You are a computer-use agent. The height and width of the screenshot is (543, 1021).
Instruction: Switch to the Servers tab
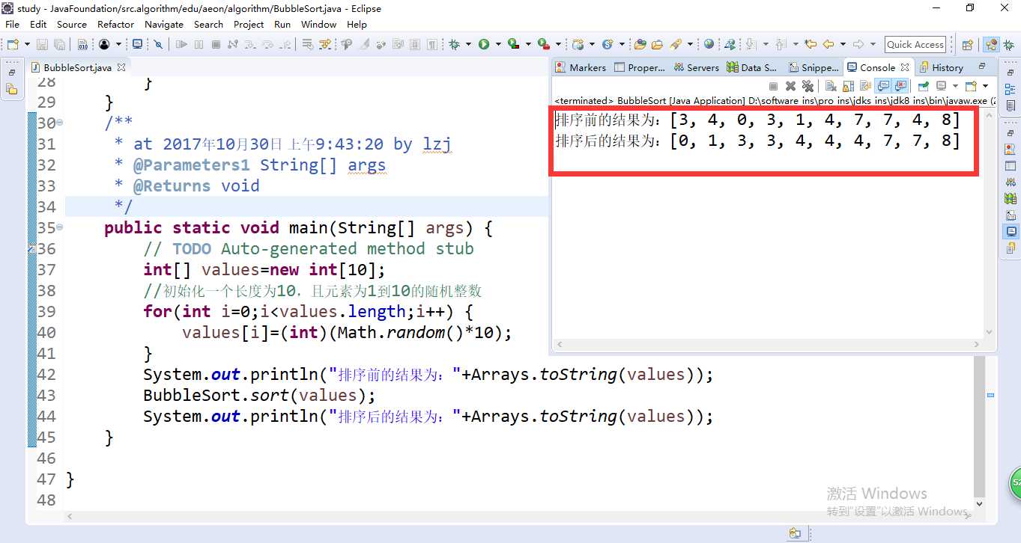point(696,67)
